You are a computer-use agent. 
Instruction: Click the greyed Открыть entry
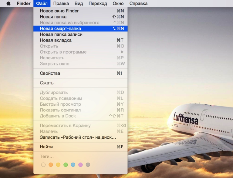pos(80,46)
